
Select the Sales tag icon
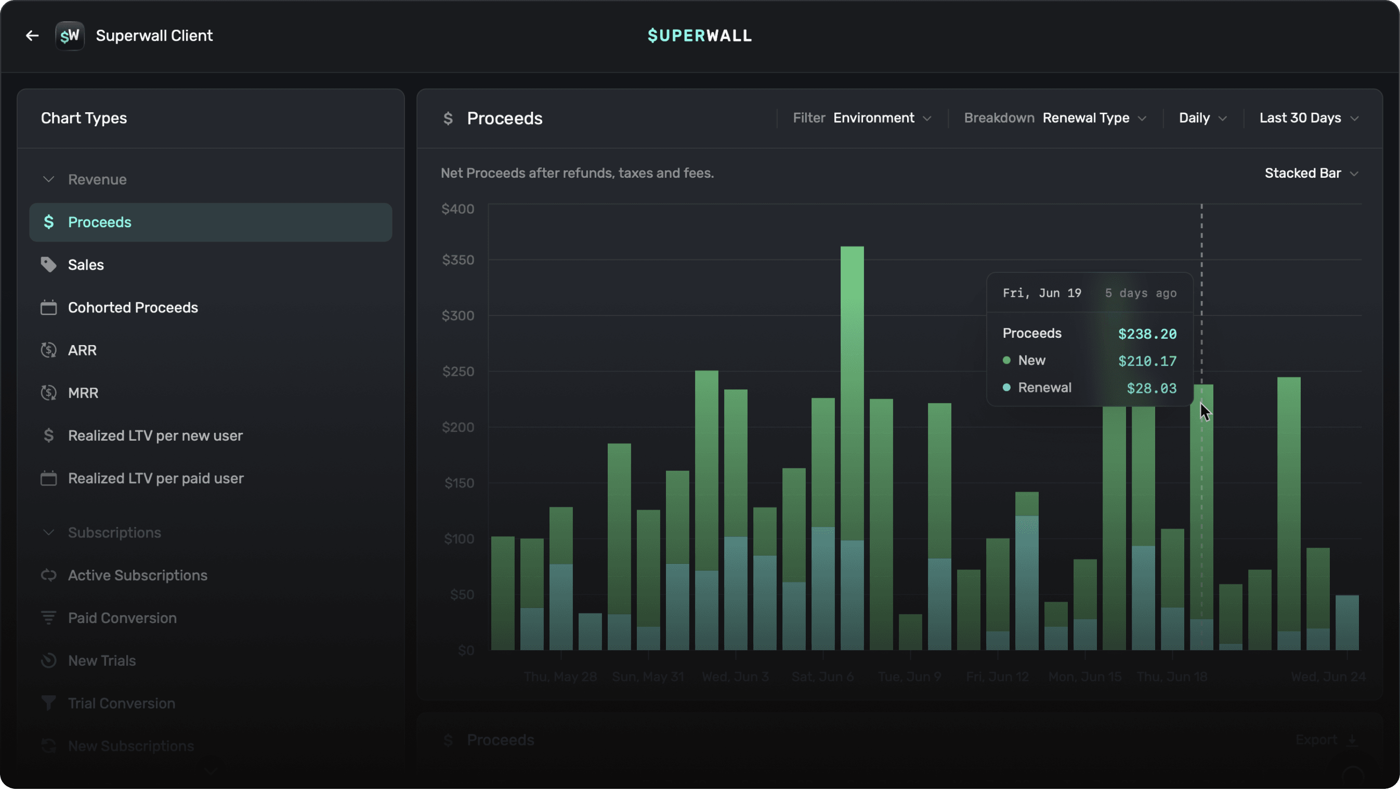[x=49, y=265]
